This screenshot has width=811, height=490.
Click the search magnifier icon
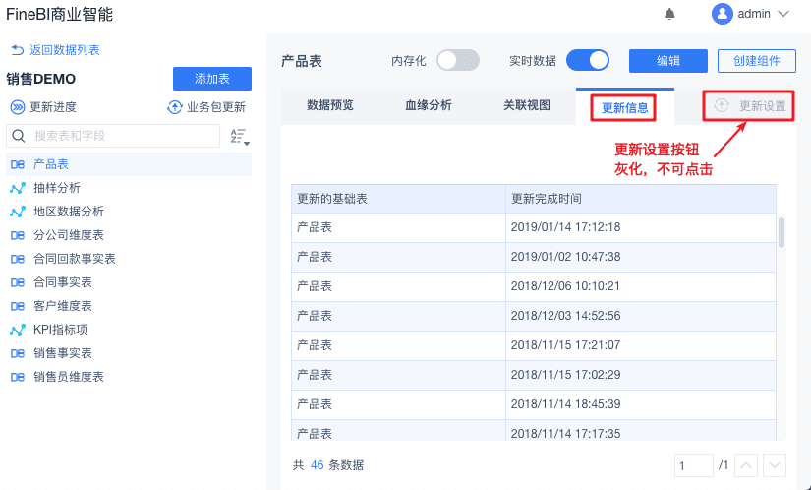[x=18, y=136]
